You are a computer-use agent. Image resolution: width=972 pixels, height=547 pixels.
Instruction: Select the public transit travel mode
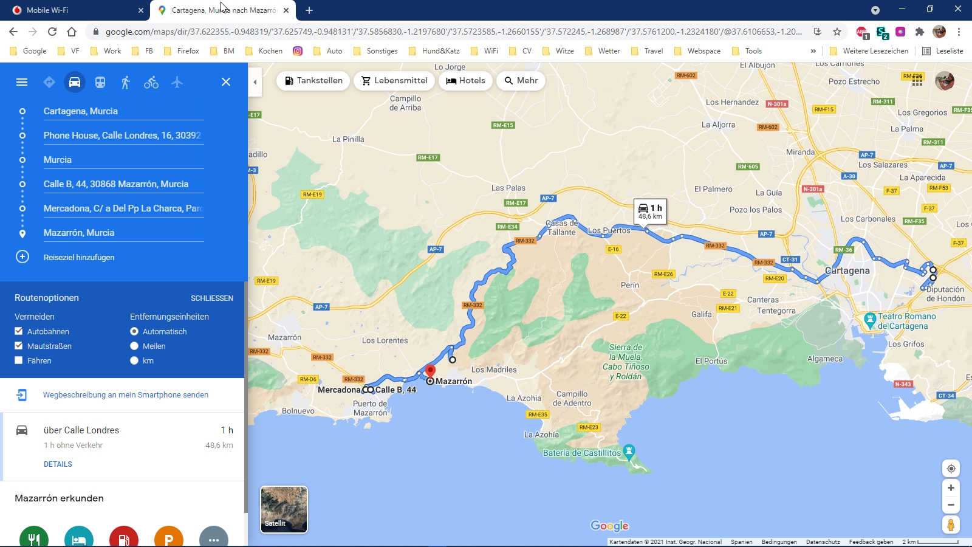click(x=100, y=82)
